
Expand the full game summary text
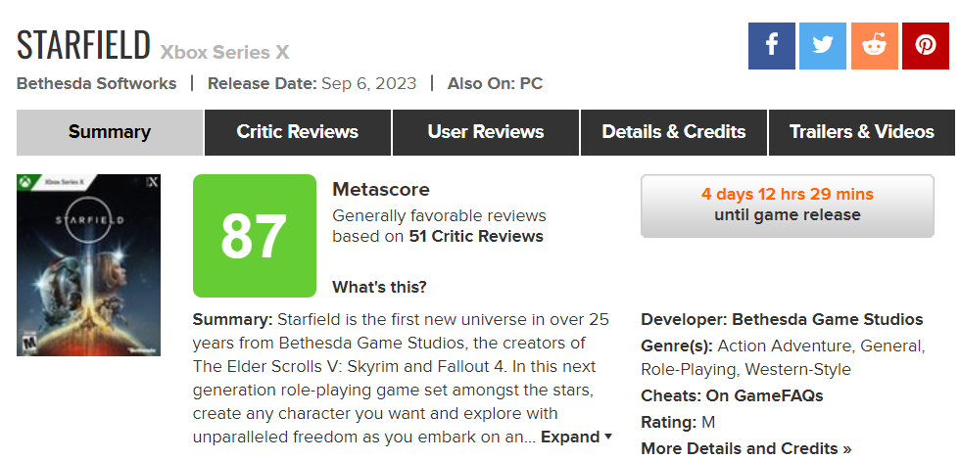[x=577, y=437]
